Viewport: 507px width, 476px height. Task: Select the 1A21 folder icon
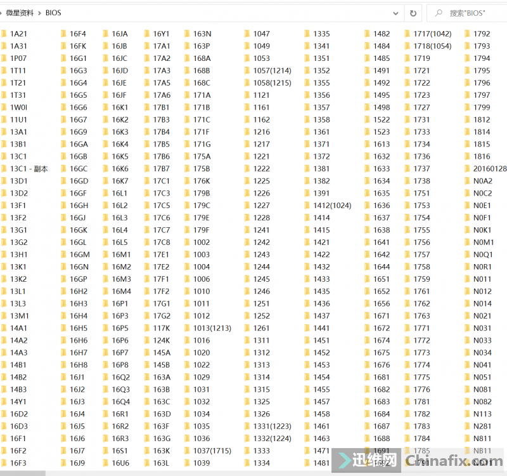[4, 34]
